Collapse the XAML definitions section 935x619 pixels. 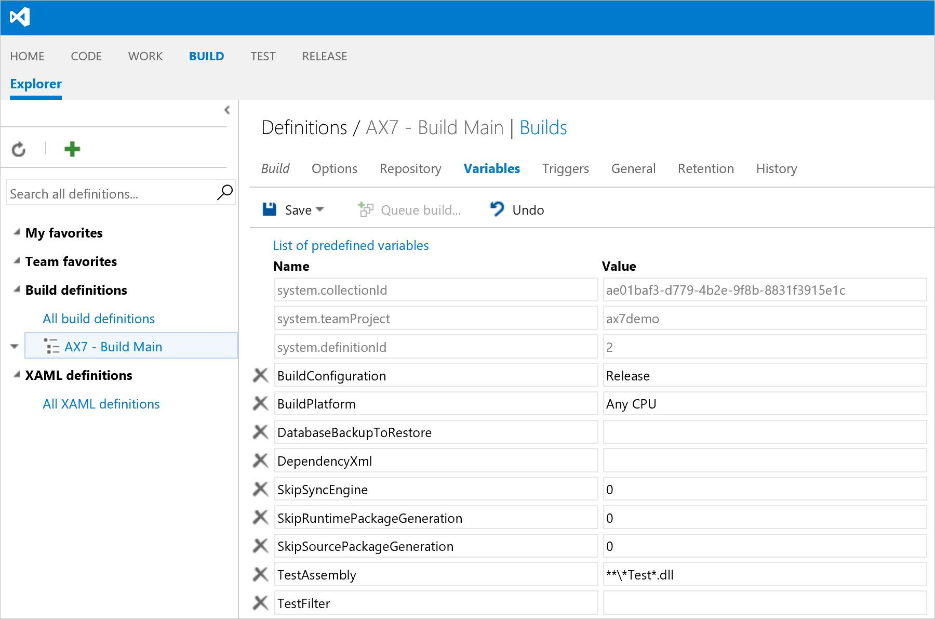pos(17,375)
